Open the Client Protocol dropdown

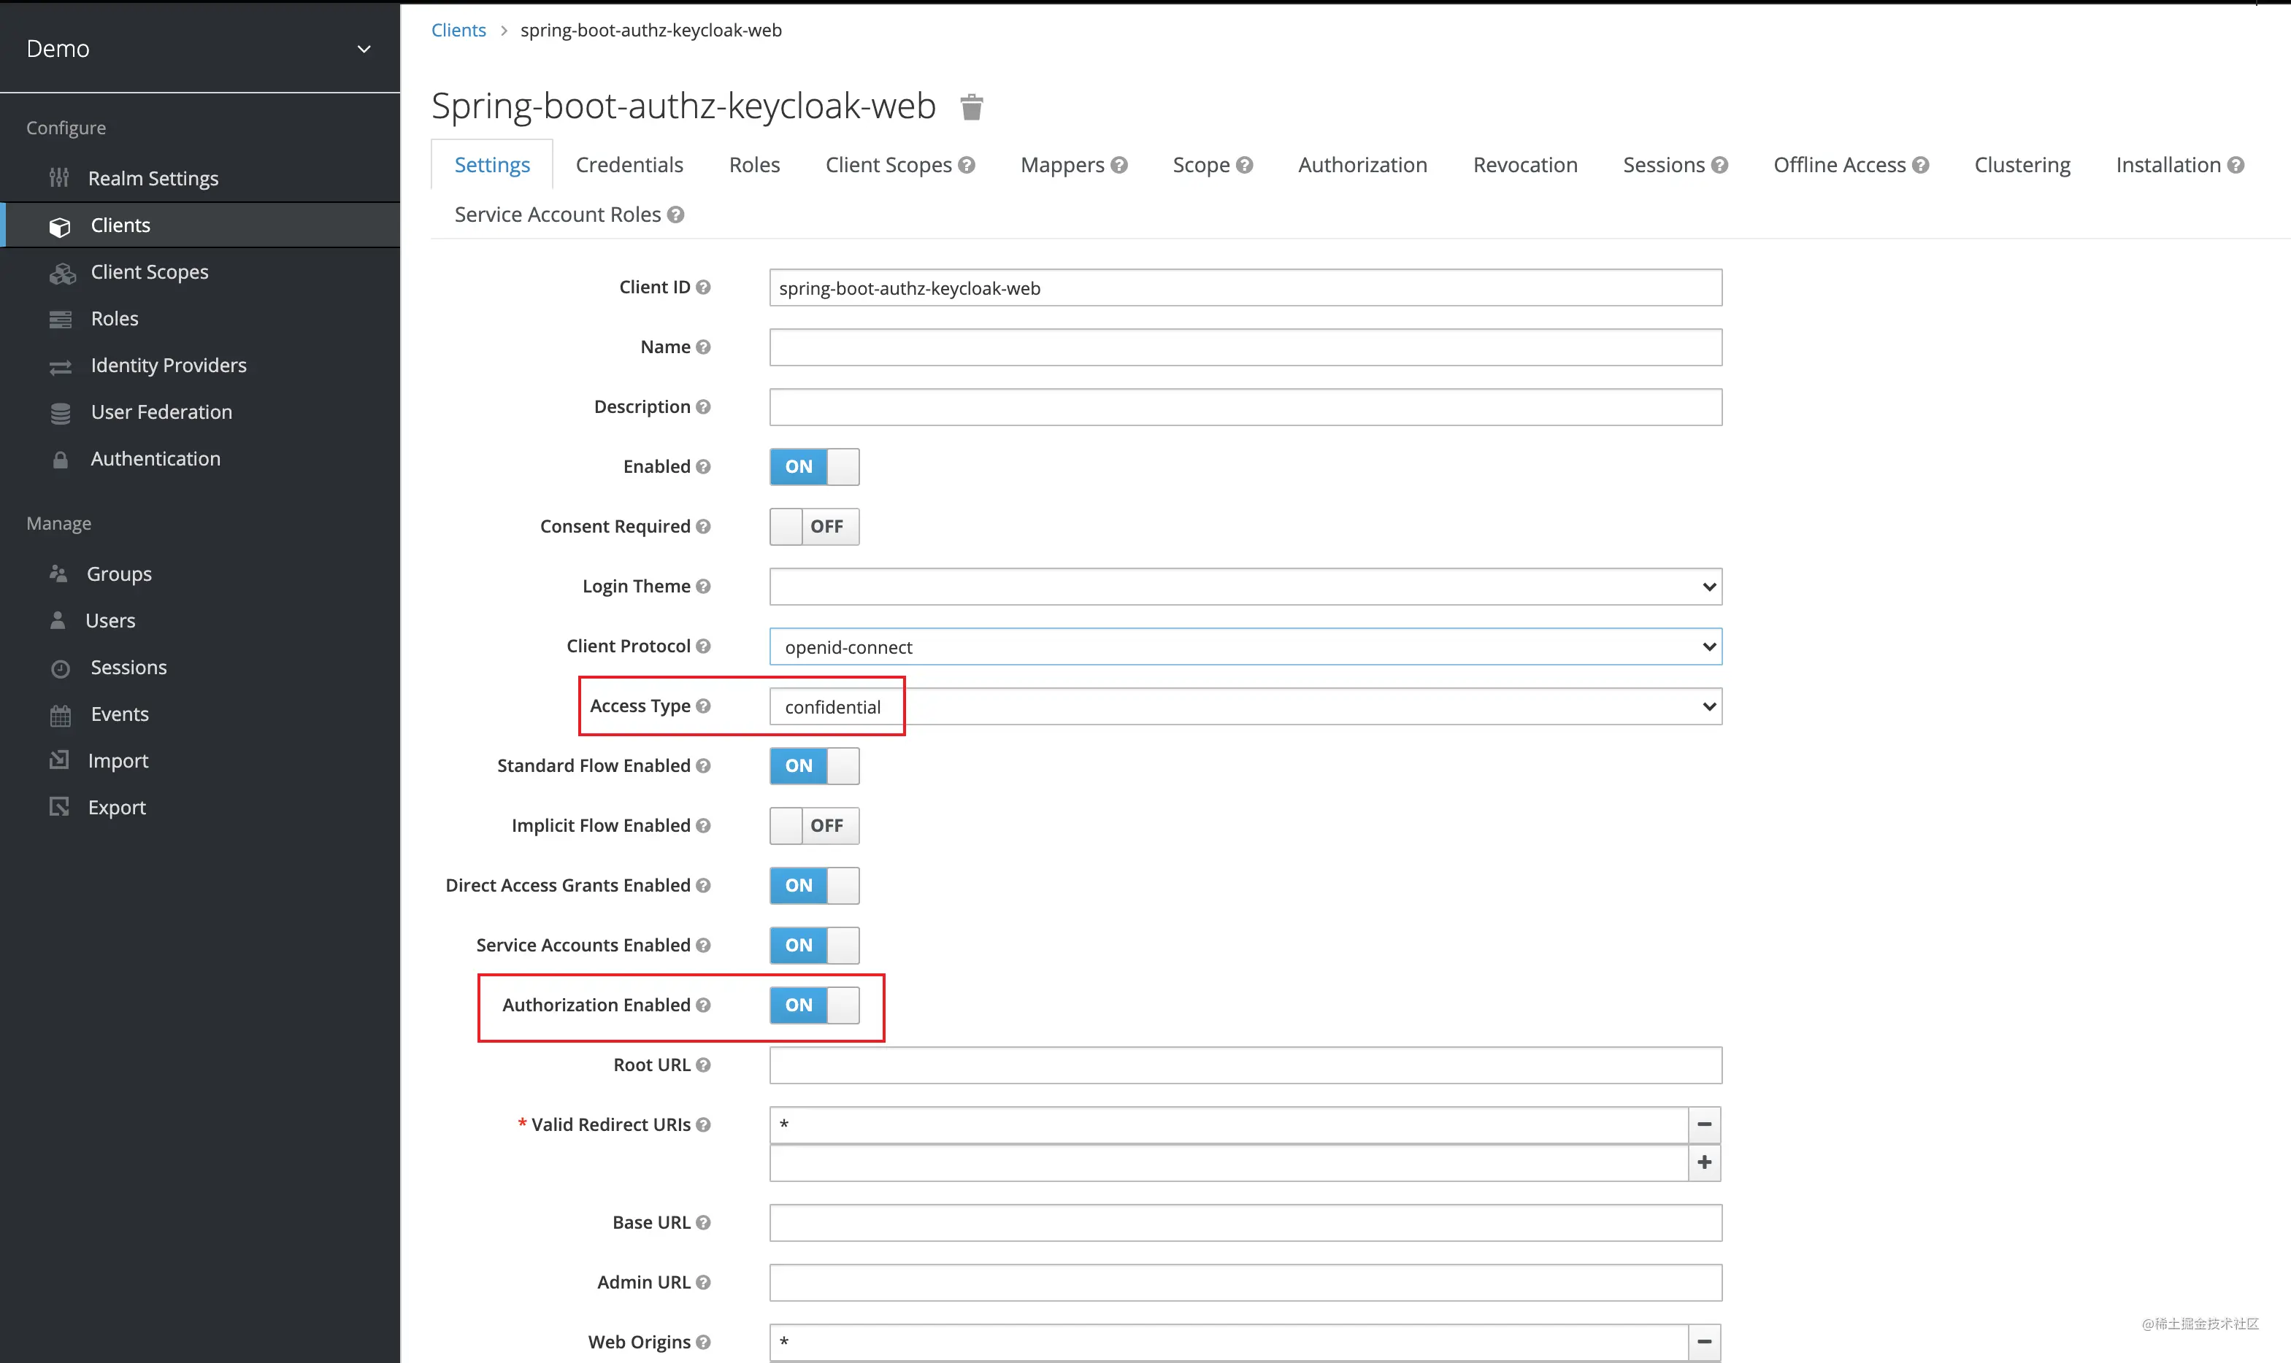click(1246, 646)
